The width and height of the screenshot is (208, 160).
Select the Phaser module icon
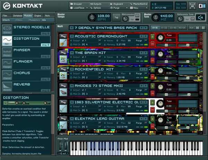pyautogui.click(x=7, y=52)
